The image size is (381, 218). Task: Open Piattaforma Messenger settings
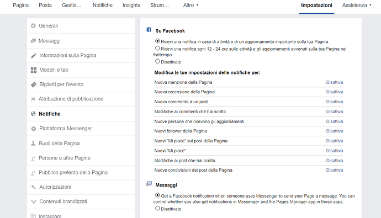81,129
